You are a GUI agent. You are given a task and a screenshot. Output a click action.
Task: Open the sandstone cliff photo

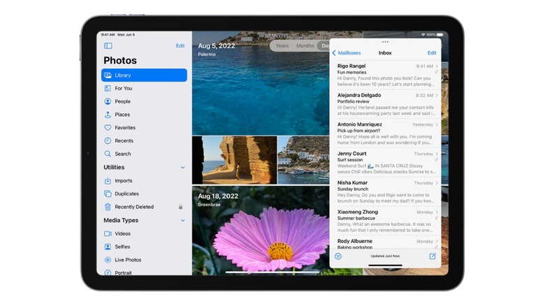click(x=235, y=160)
